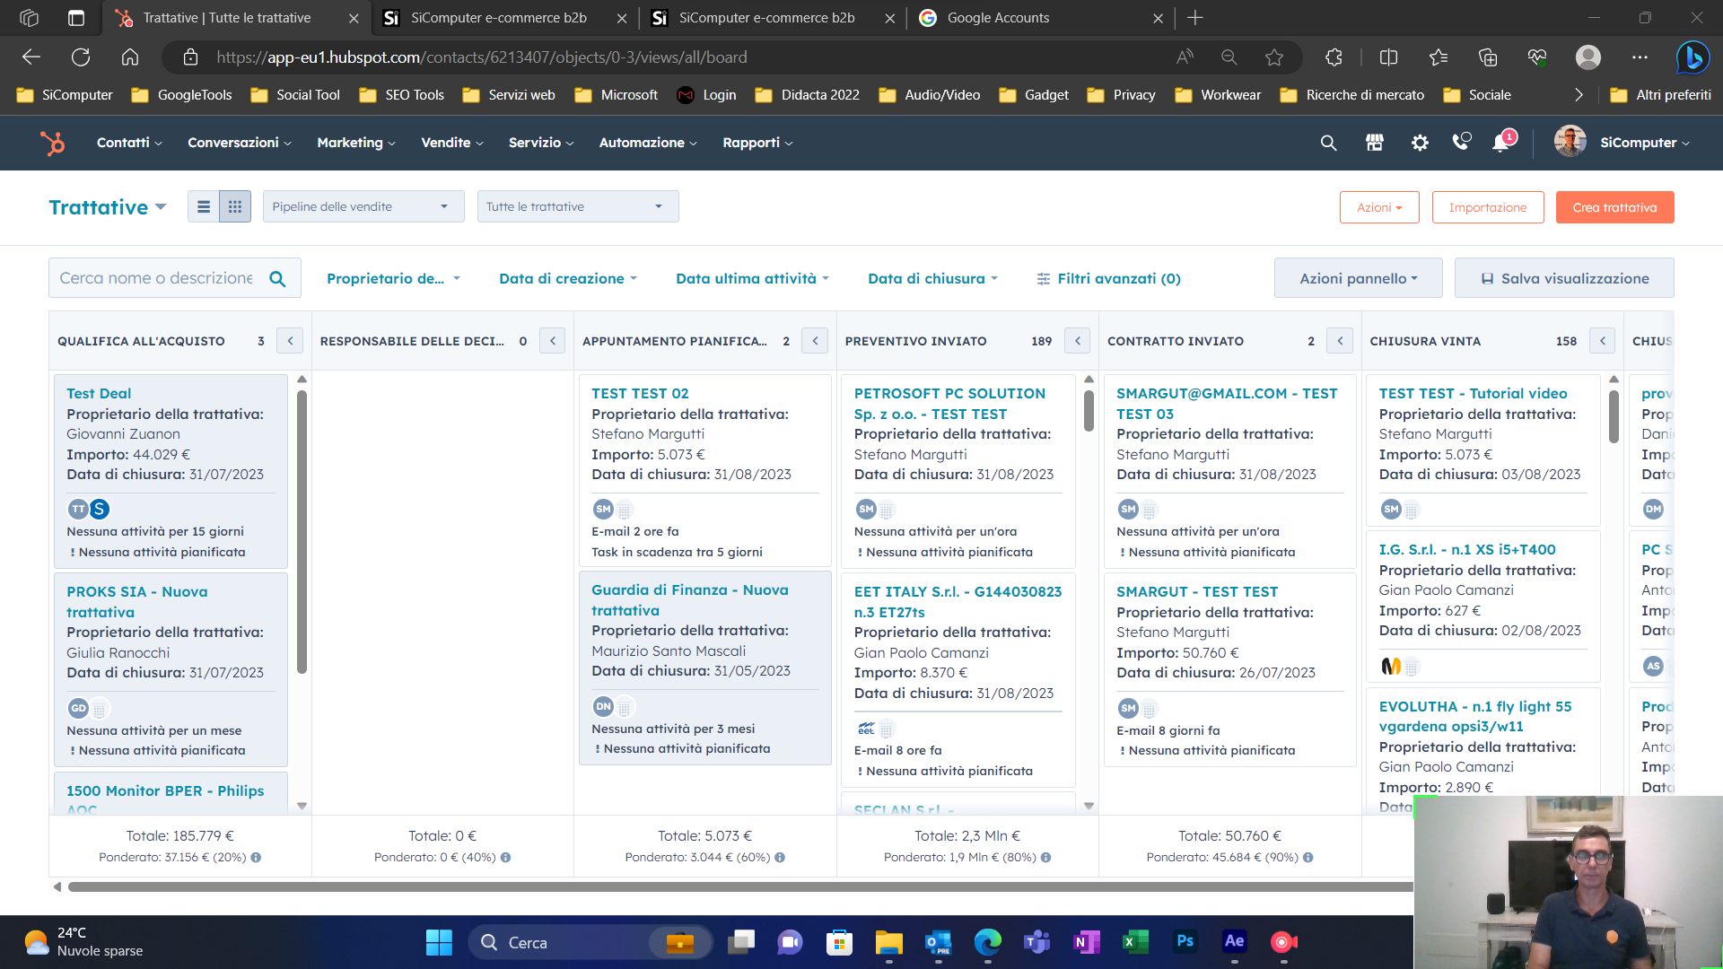The image size is (1723, 969).
Task: Open the search magnifier in HubSpot navbar
Action: point(1328,143)
